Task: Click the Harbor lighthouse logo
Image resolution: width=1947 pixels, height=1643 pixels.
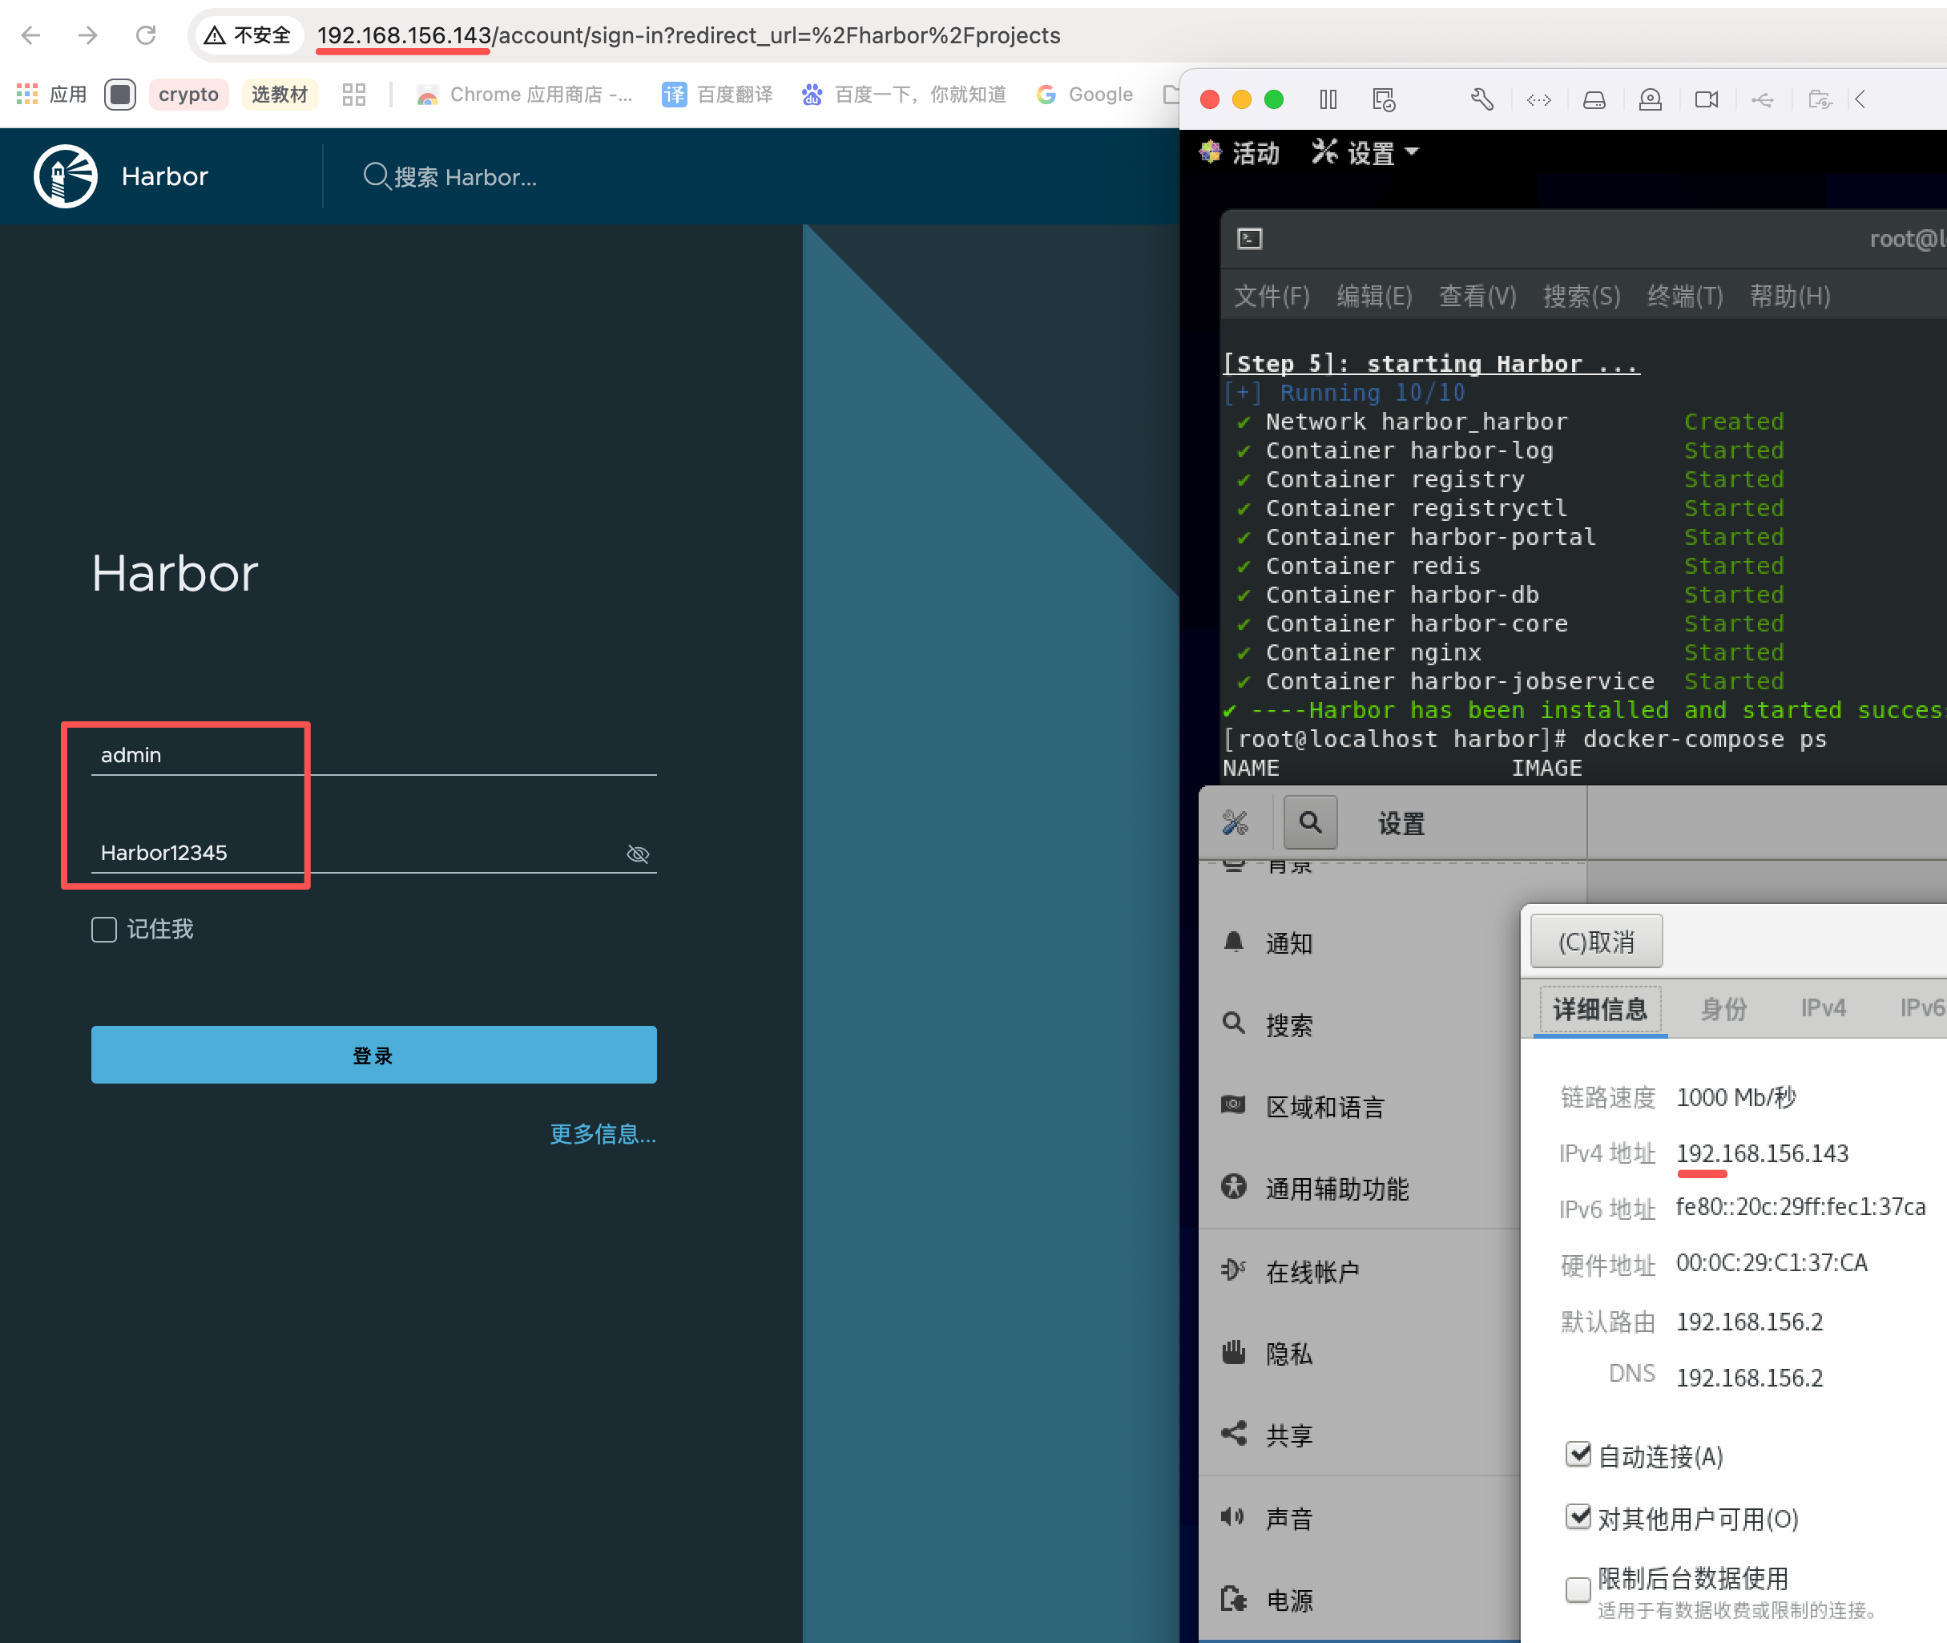Action: [x=65, y=176]
